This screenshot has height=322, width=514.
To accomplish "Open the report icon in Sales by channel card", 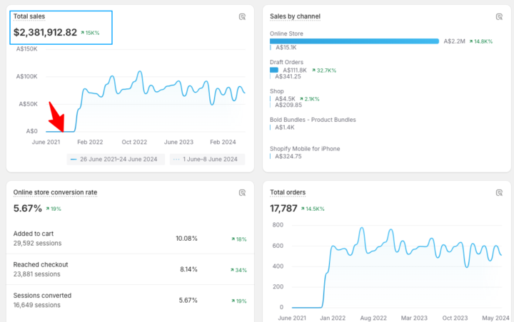I will 499,16.
